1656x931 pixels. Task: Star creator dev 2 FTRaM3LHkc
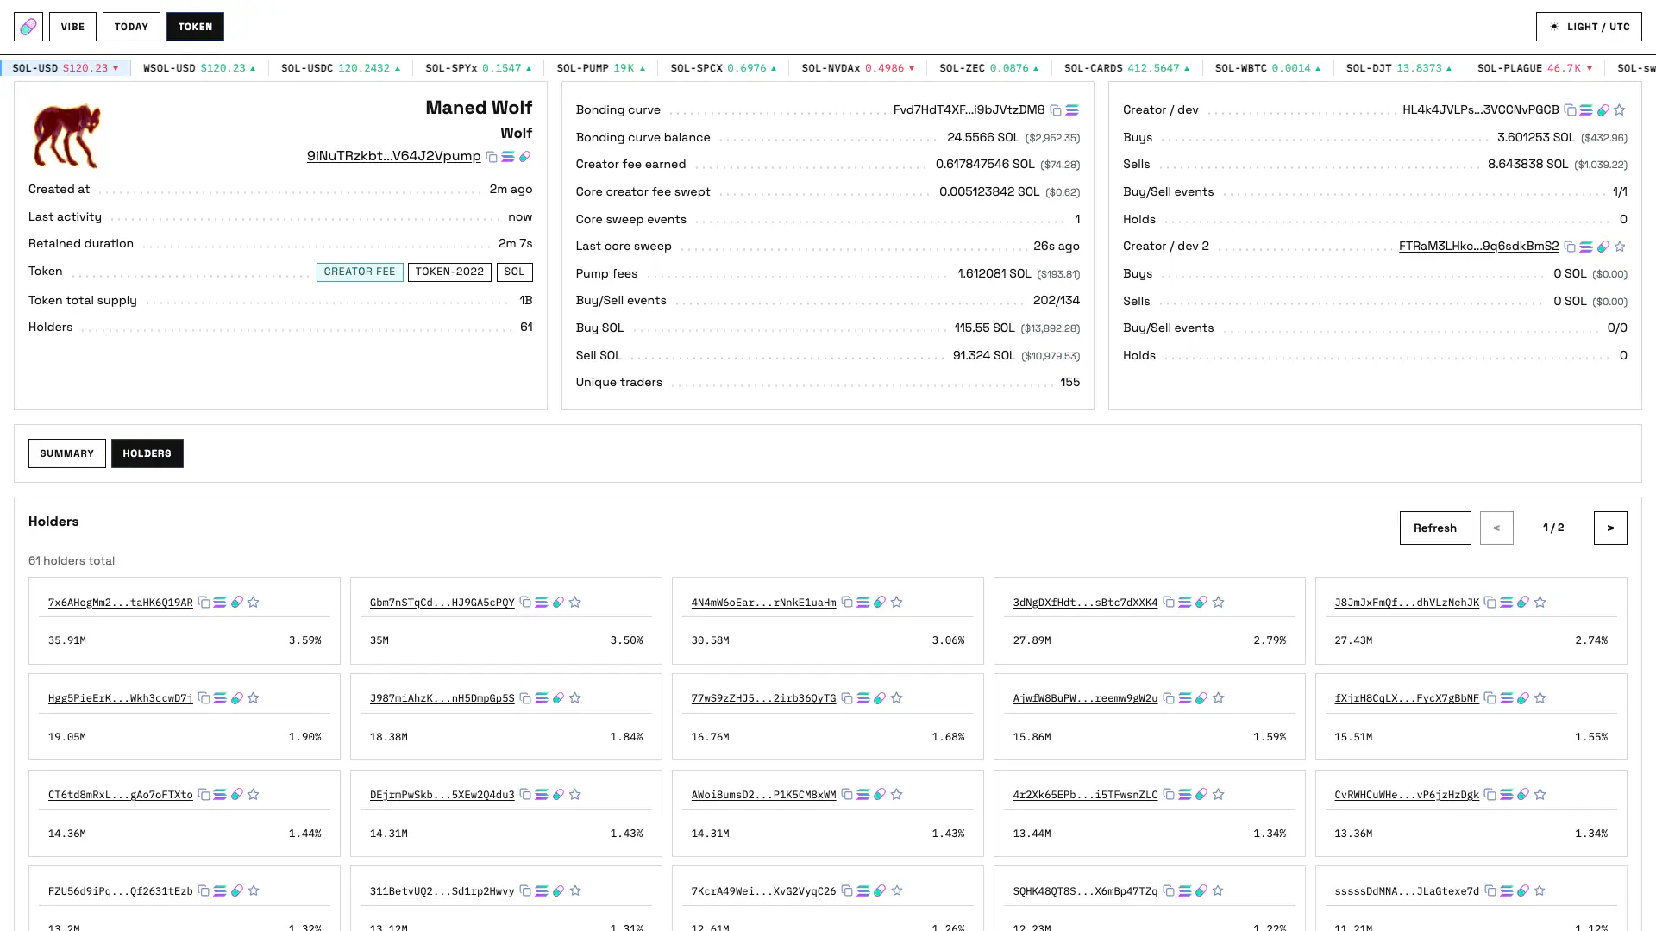click(x=1620, y=247)
